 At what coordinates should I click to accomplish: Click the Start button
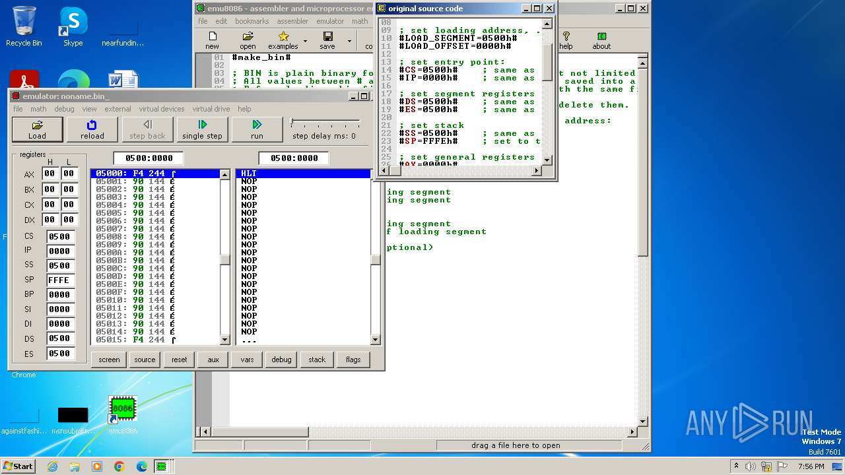coord(18,466)
